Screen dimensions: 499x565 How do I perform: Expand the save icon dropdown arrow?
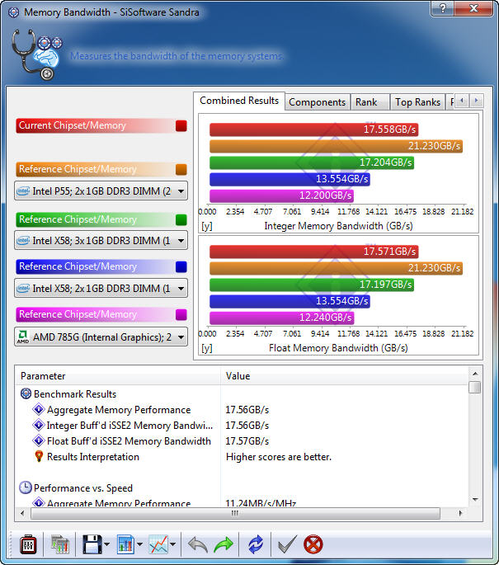[x=107, y=544]
